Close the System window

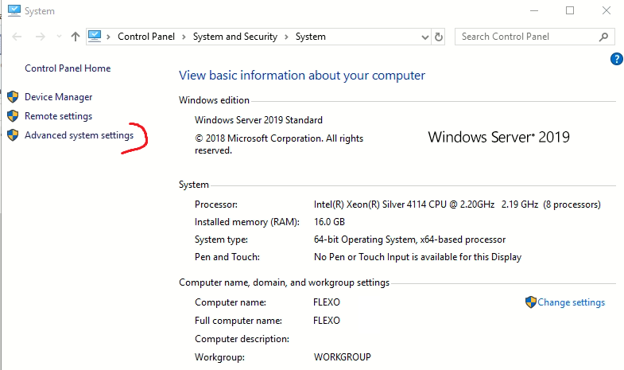(x=606, y=11)
